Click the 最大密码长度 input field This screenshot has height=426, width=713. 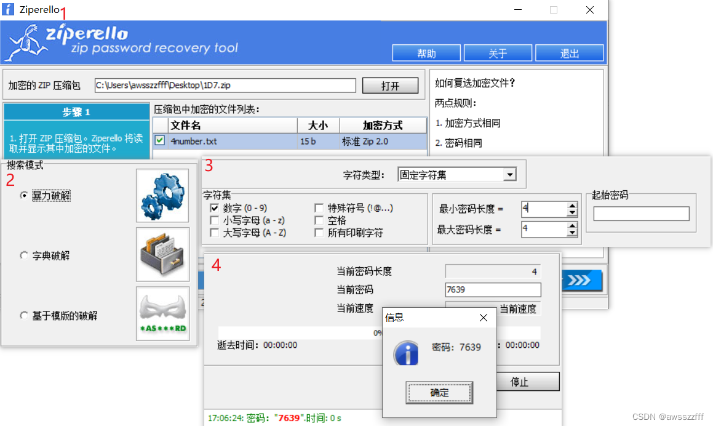point(544,229)
